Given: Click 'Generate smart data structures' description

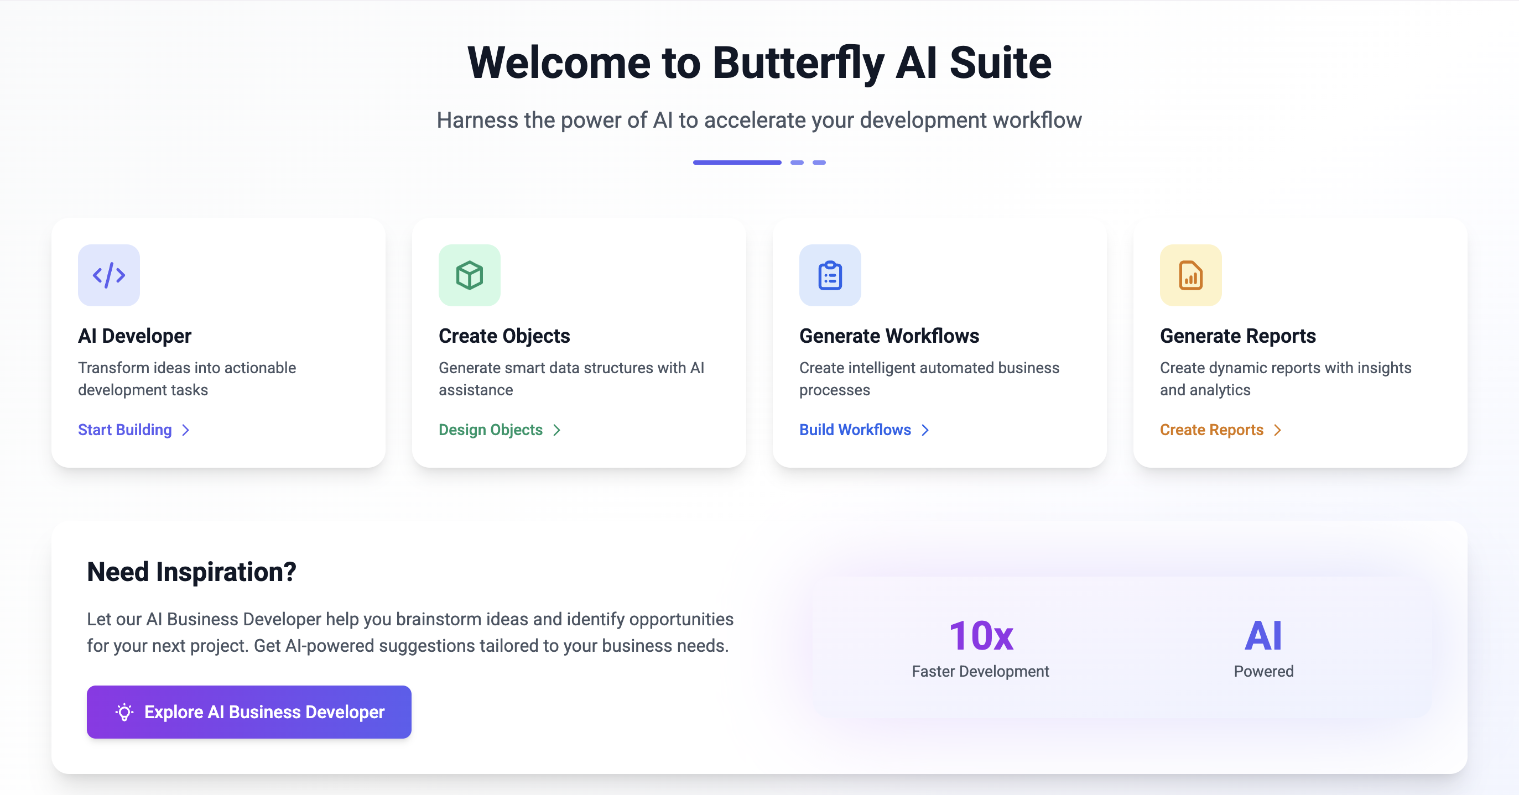Looking at the screenshot, I should (571, 379).
